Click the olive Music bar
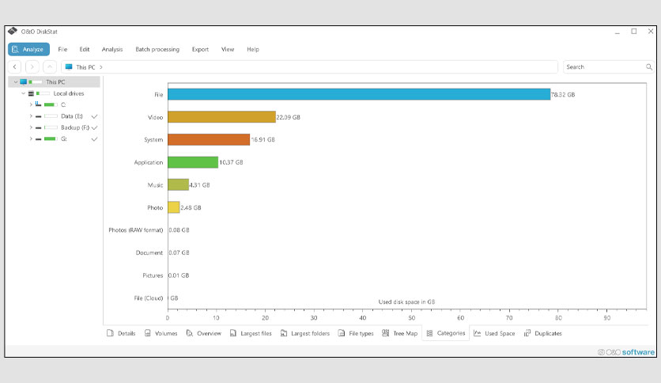 179,184
